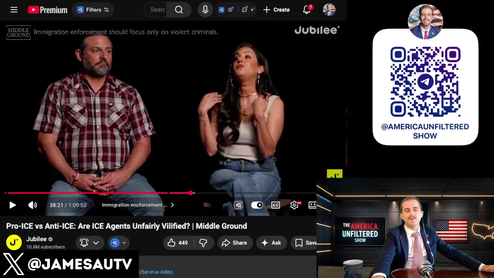This screenshot has width=494, height=278.
Task: Open the Jubilee channel name link
Action: tap(36, 239)
